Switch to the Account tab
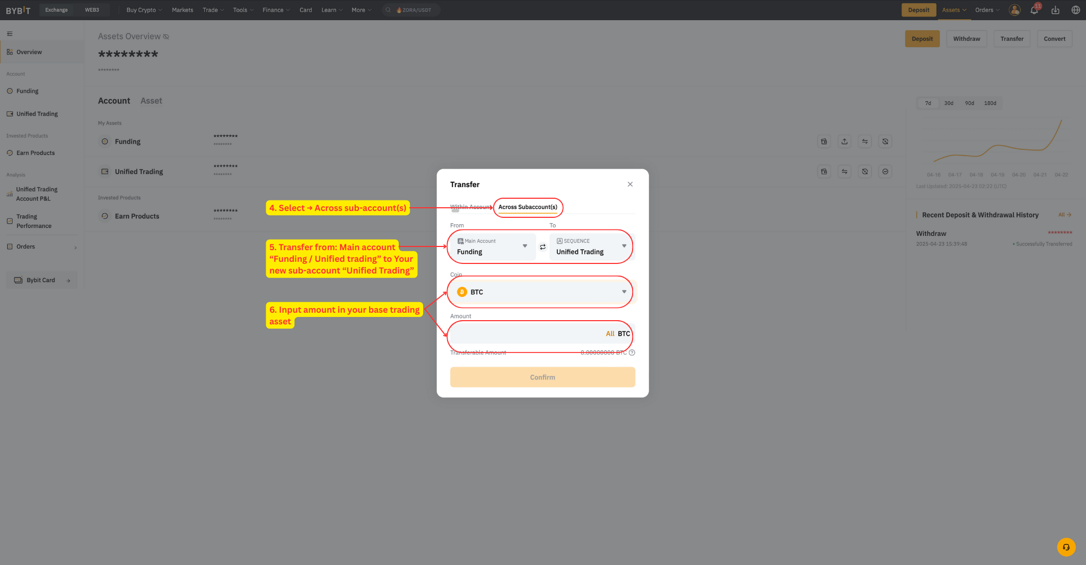1086x565 pixels. [x=114, y=101]
